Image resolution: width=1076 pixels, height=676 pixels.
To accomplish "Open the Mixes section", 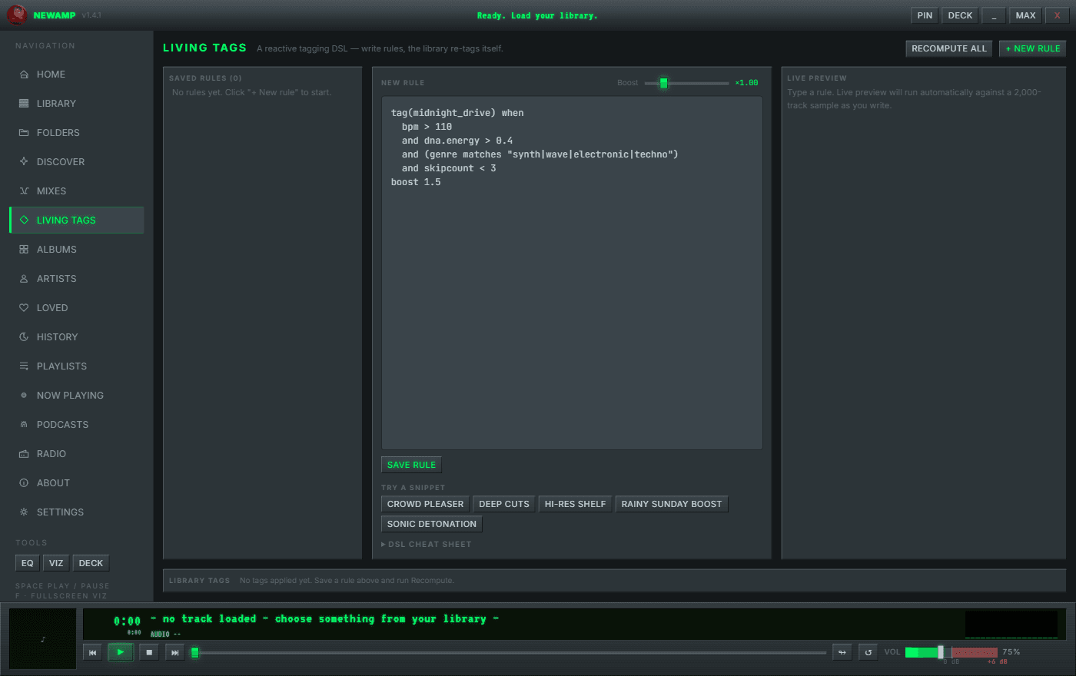I will (76, 191).
